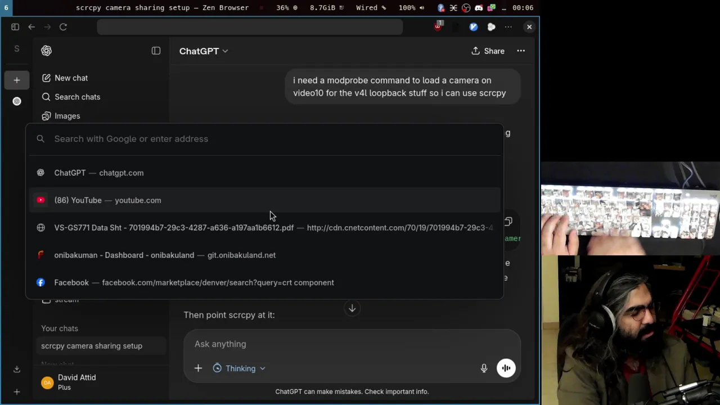
Task: Click the ChatGPT logo in the sidebar
Action: (x=46, y=51)
